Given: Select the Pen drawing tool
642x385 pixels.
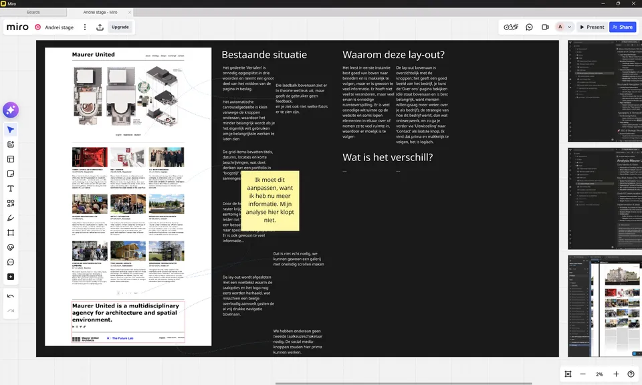Looking at the screenshot, I should (11, 218).
